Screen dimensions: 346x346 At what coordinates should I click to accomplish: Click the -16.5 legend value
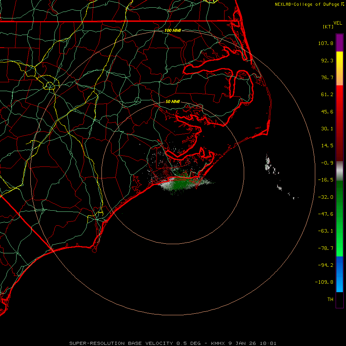(326, 180)
